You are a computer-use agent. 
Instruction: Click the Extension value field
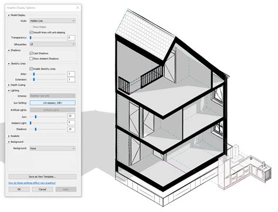coord(71,80)
